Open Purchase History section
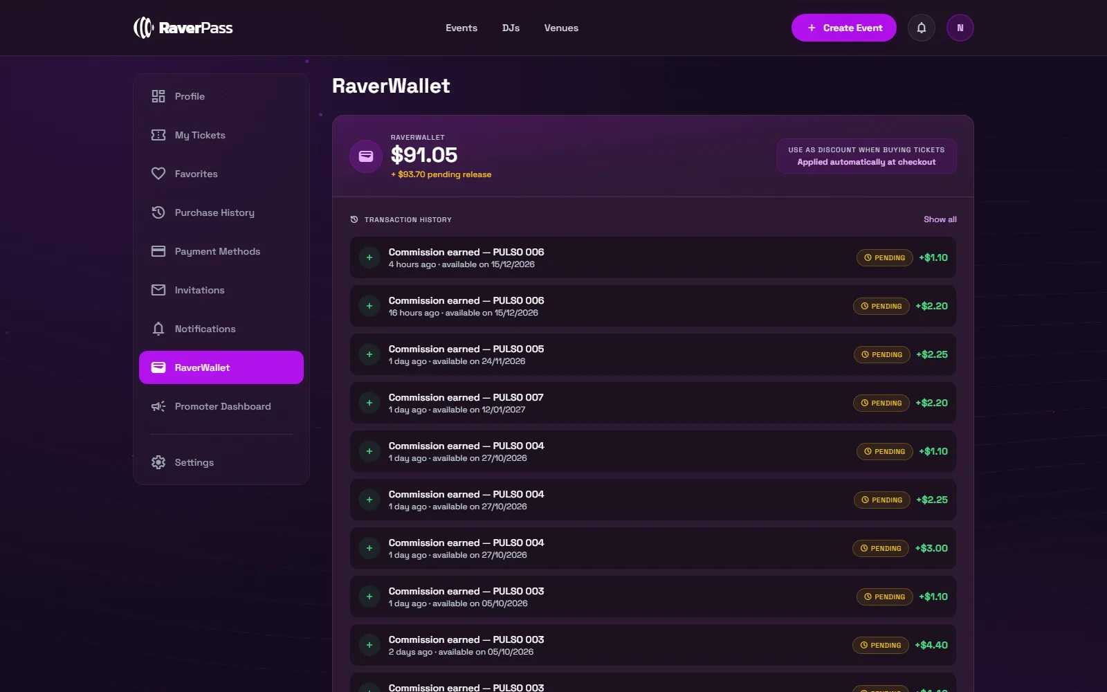Screen dimensions: 1107x692 coord(221,212)
